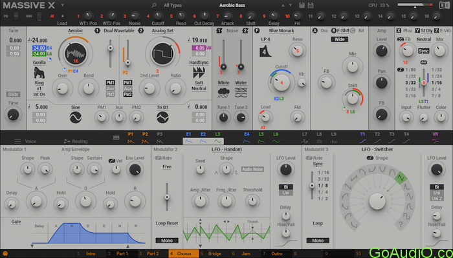Open Aerobic wavetable selection menu
The width and height of the screenshot is (453, 258).
coord(76,30)
